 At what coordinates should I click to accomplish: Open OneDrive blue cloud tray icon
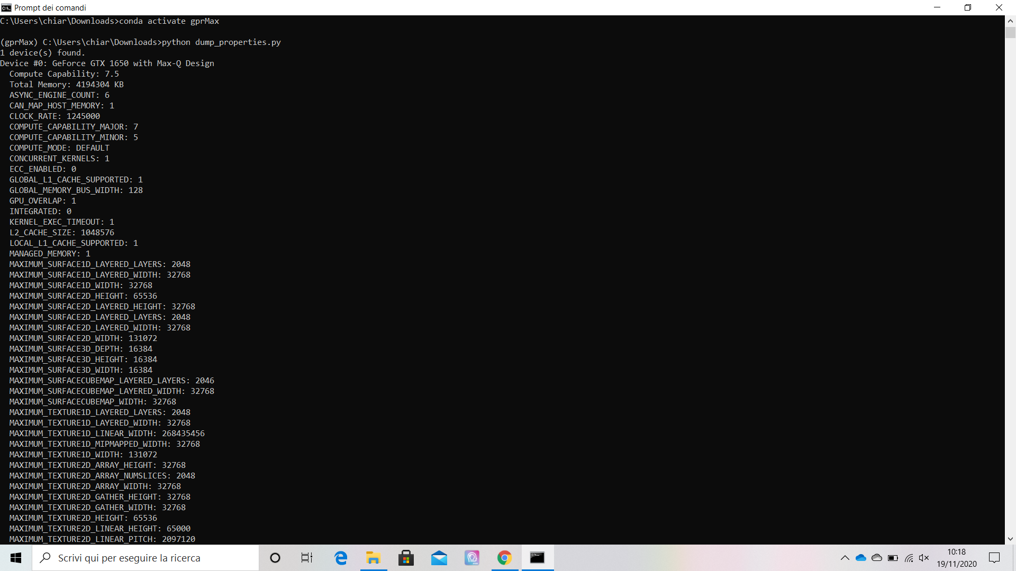pyautogui.click(x=861, y=558)
